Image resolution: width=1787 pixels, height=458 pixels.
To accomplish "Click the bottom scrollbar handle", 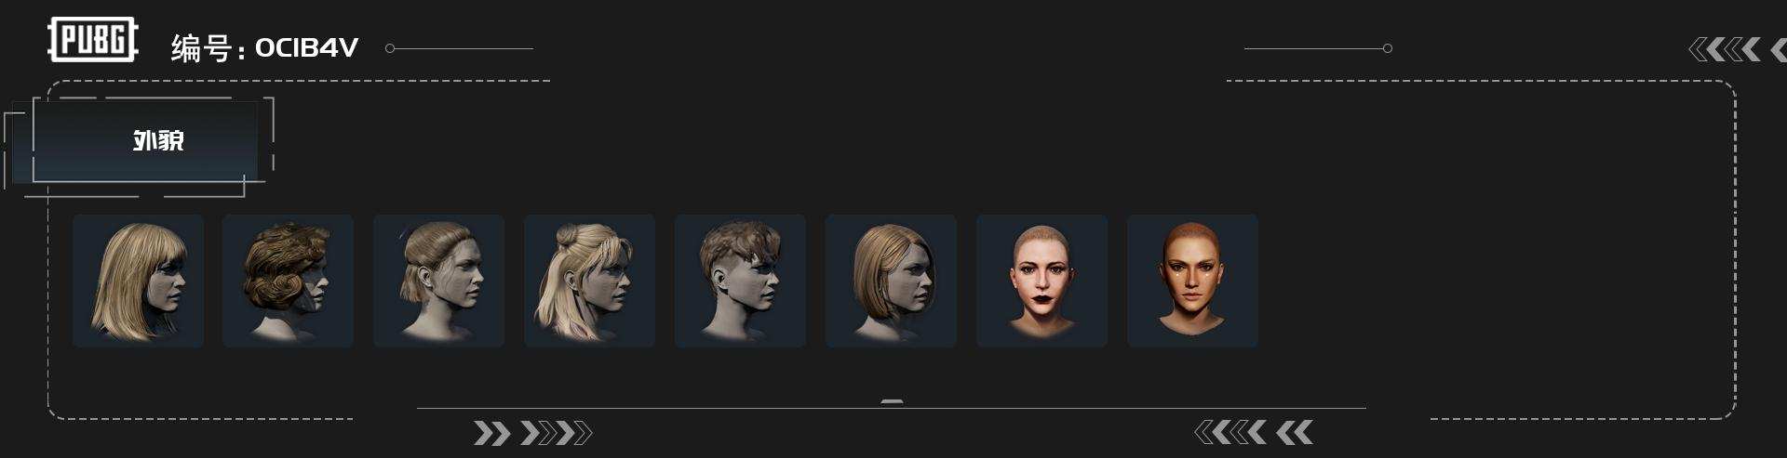I will 892,401.
